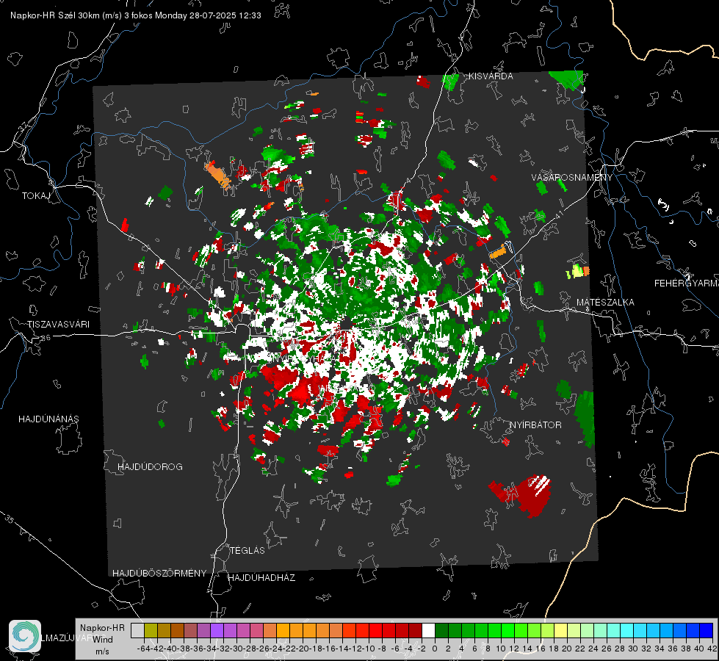Click the Napkor-HR legend title

click(102, 628)
